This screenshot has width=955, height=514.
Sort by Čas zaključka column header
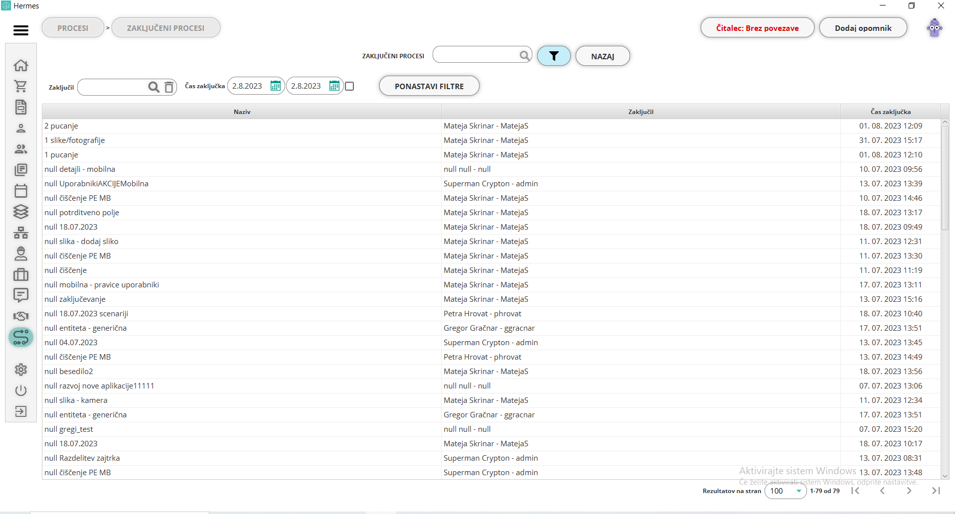[x=890, y=112]
